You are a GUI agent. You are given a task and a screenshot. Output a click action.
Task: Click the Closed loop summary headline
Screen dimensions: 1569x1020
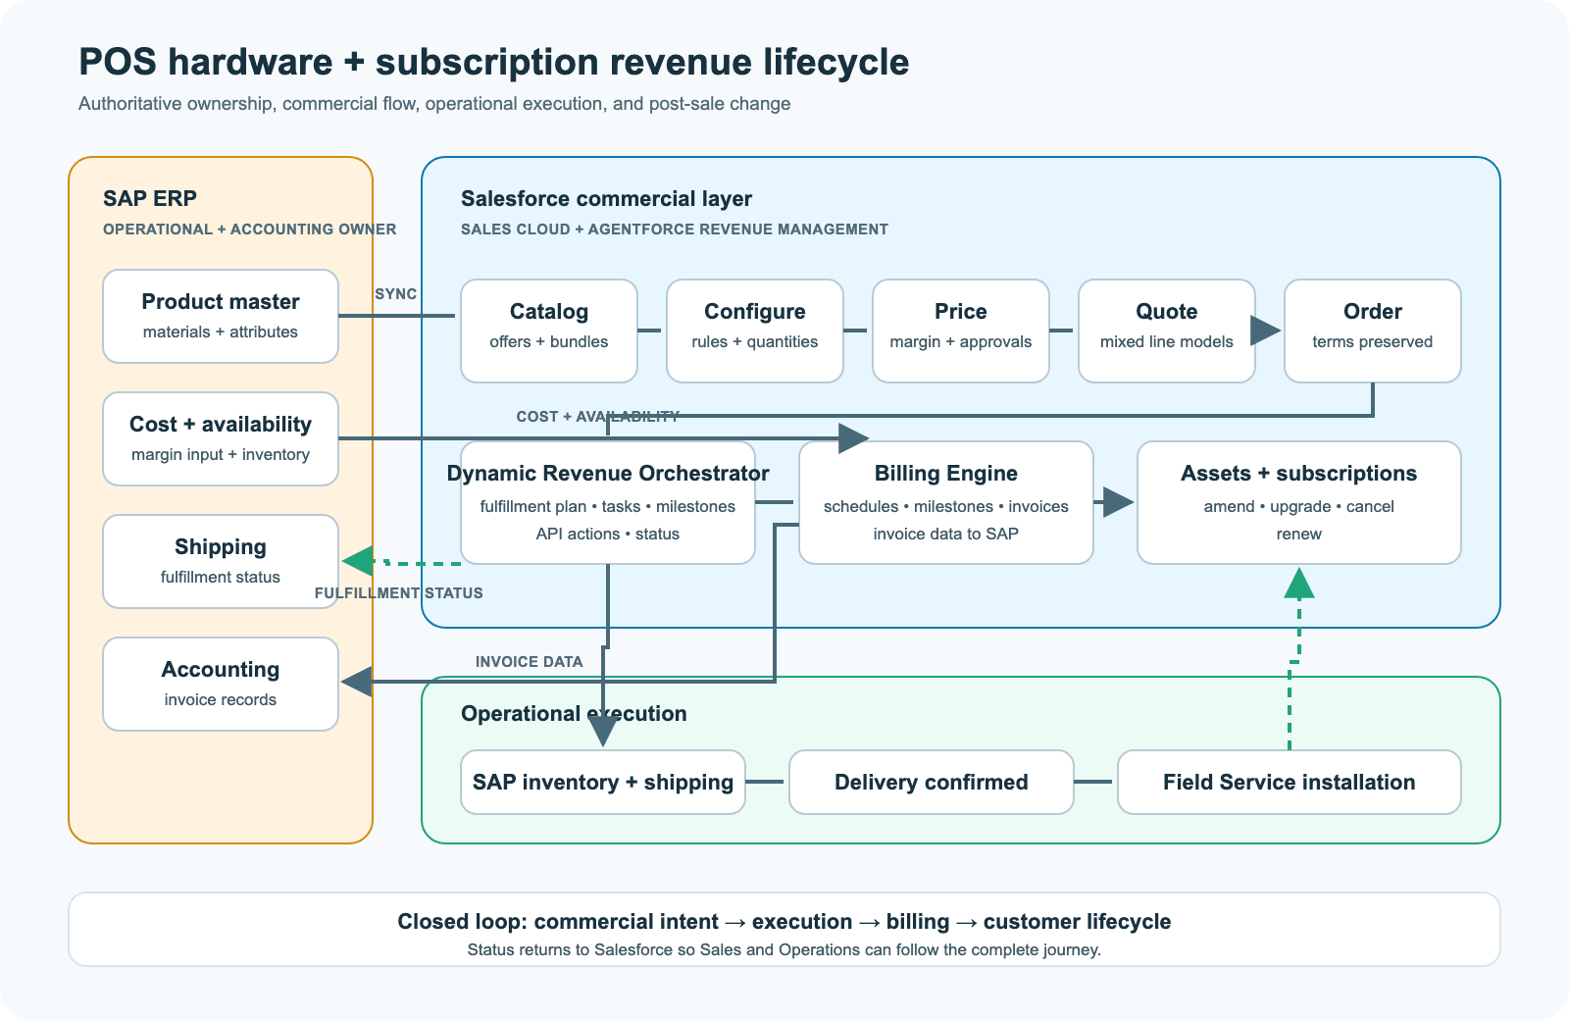coord(784,922)
